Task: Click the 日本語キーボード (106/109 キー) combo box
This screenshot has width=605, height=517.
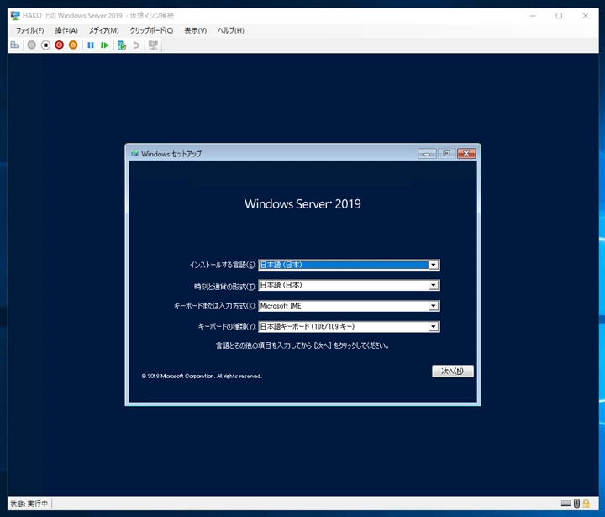Action: click(x=349, y=327)
